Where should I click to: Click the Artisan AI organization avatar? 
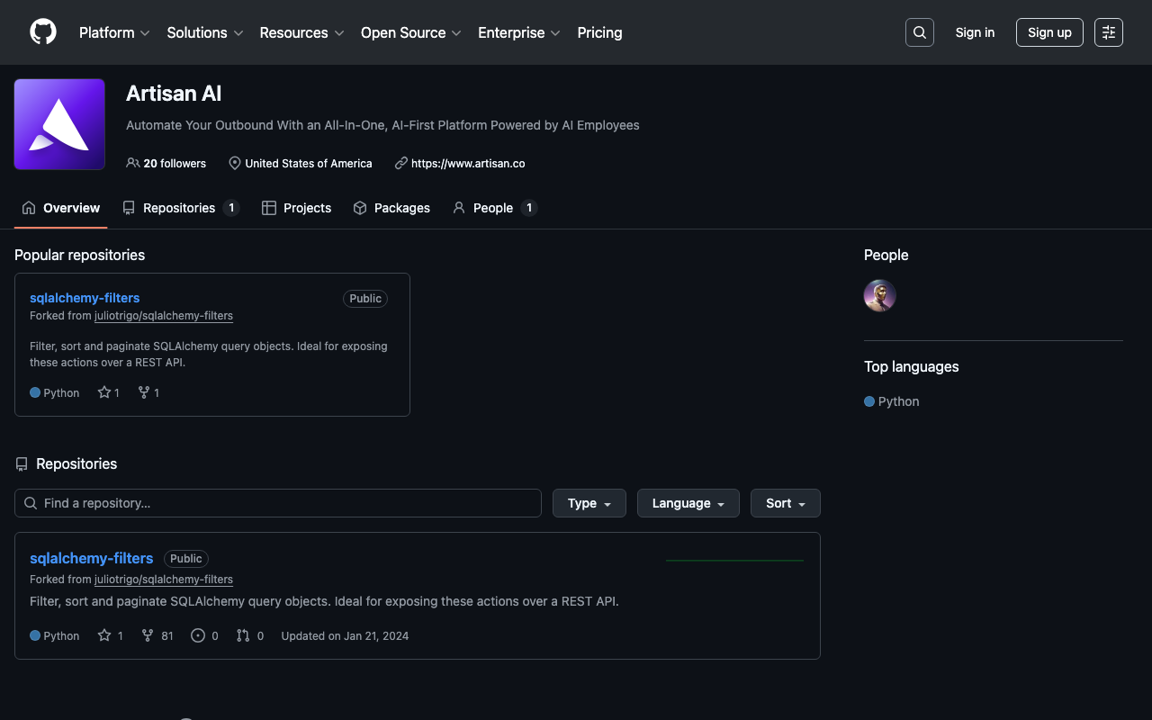(x=59, y=124)
